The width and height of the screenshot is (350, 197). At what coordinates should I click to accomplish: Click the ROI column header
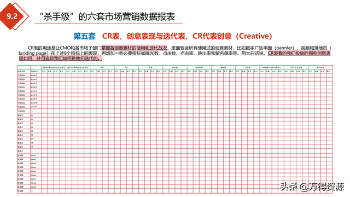[x=102, y=67]
